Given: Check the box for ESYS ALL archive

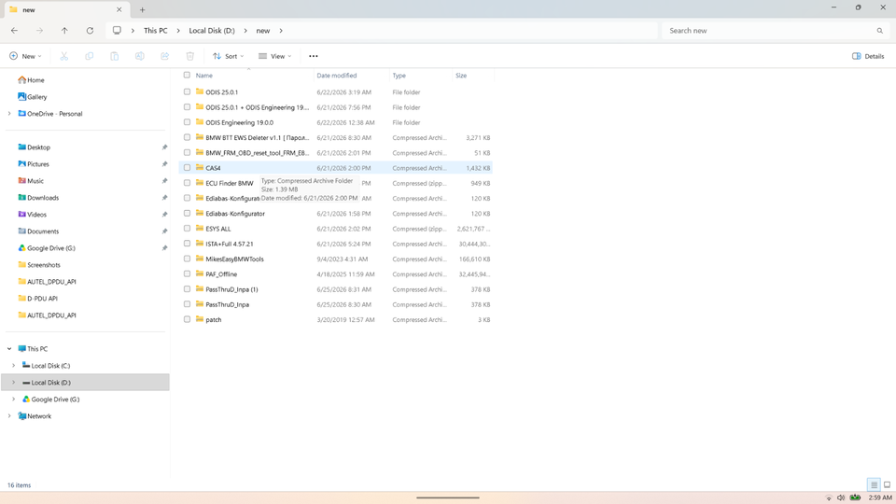Looking at the screenshot, I should [187, 229].
